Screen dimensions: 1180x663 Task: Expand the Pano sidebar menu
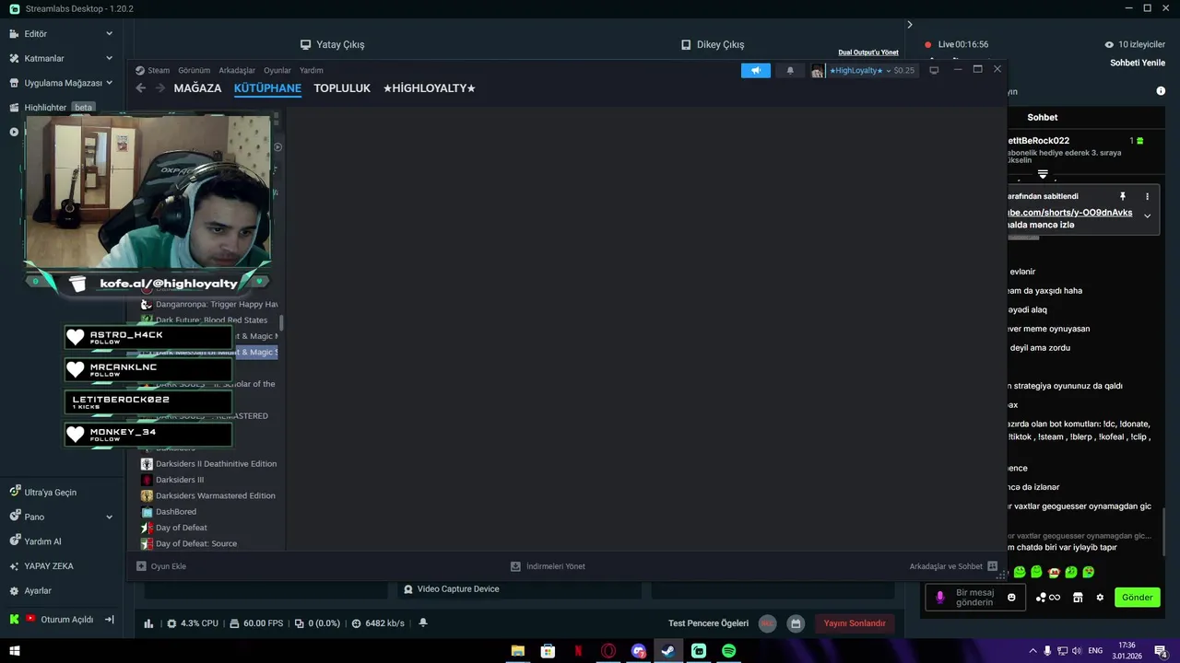click(x=109, y=517)
